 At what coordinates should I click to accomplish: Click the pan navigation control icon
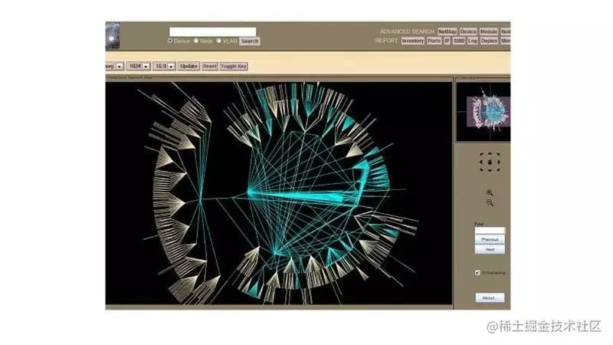(x=490, y=162)
